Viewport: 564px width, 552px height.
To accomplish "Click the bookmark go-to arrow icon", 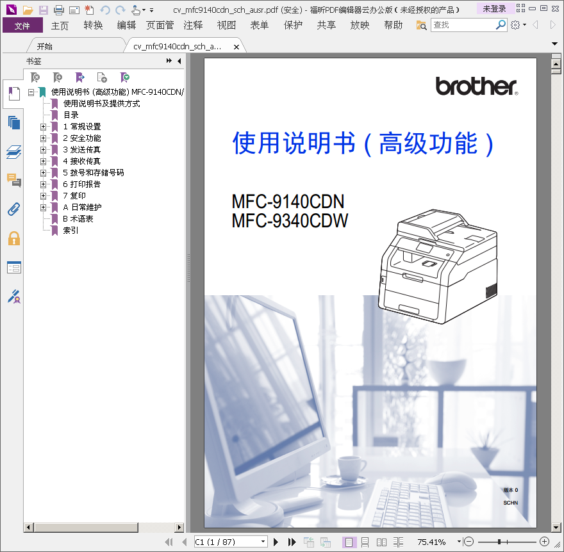I will pos(80,77).
